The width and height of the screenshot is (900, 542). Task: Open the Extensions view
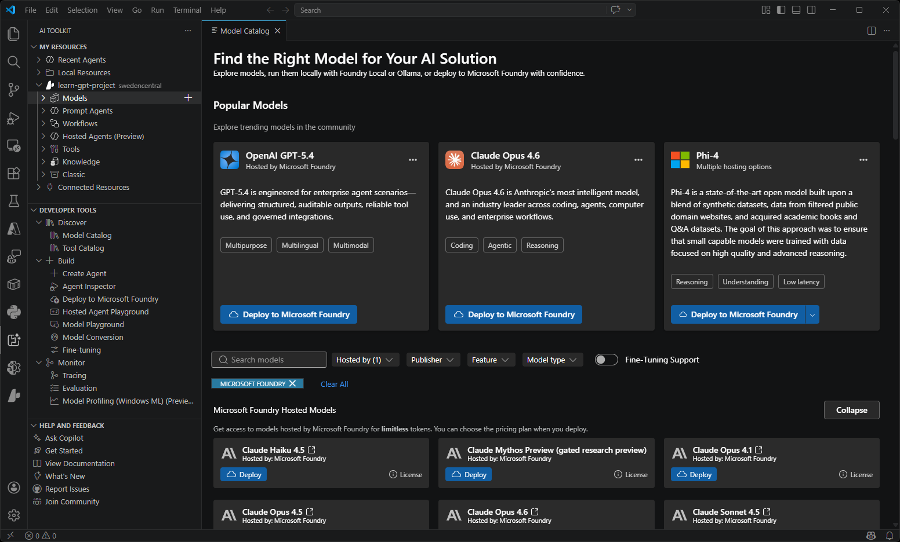[14, 173]
